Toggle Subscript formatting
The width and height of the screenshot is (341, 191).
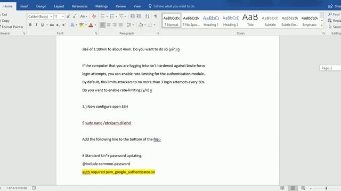point(58,25)
